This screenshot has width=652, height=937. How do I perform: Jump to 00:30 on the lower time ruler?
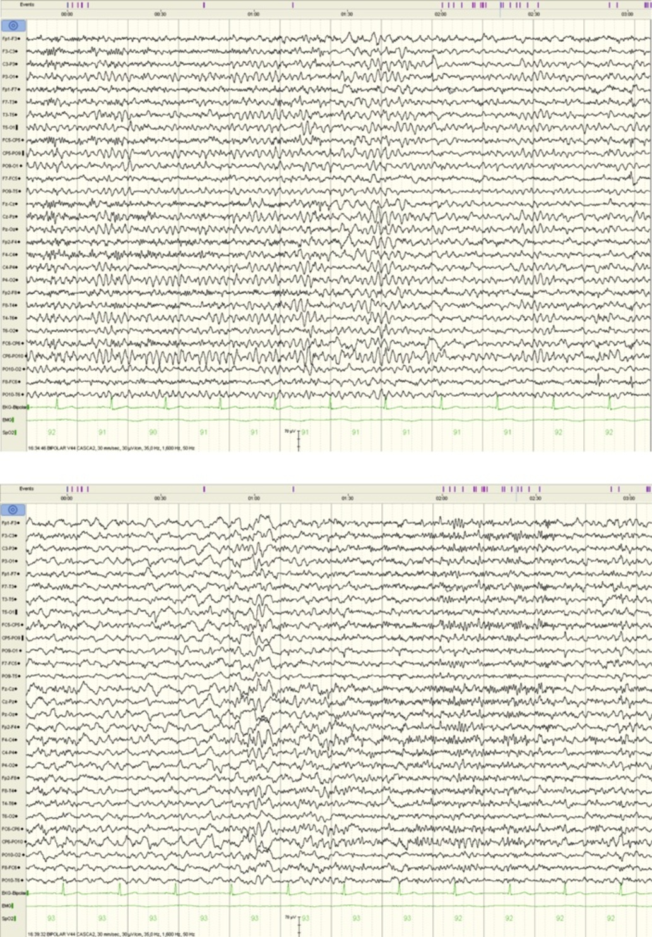click(x=160, y=498)
